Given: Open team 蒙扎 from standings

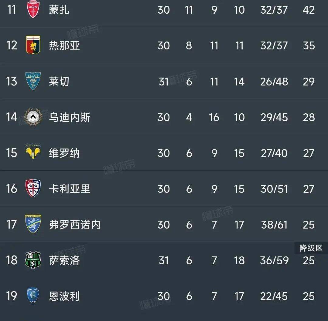Looking at the screenshot, I should [x=59, y=10].
